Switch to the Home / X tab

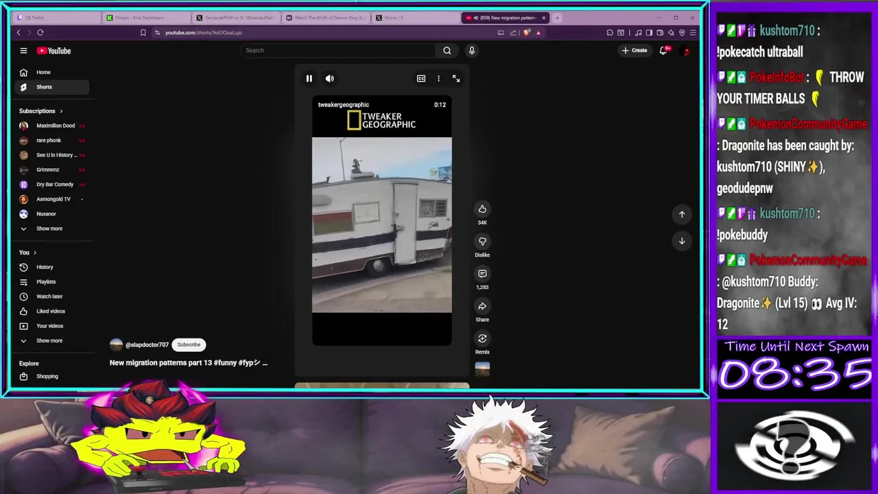[416, 17]
